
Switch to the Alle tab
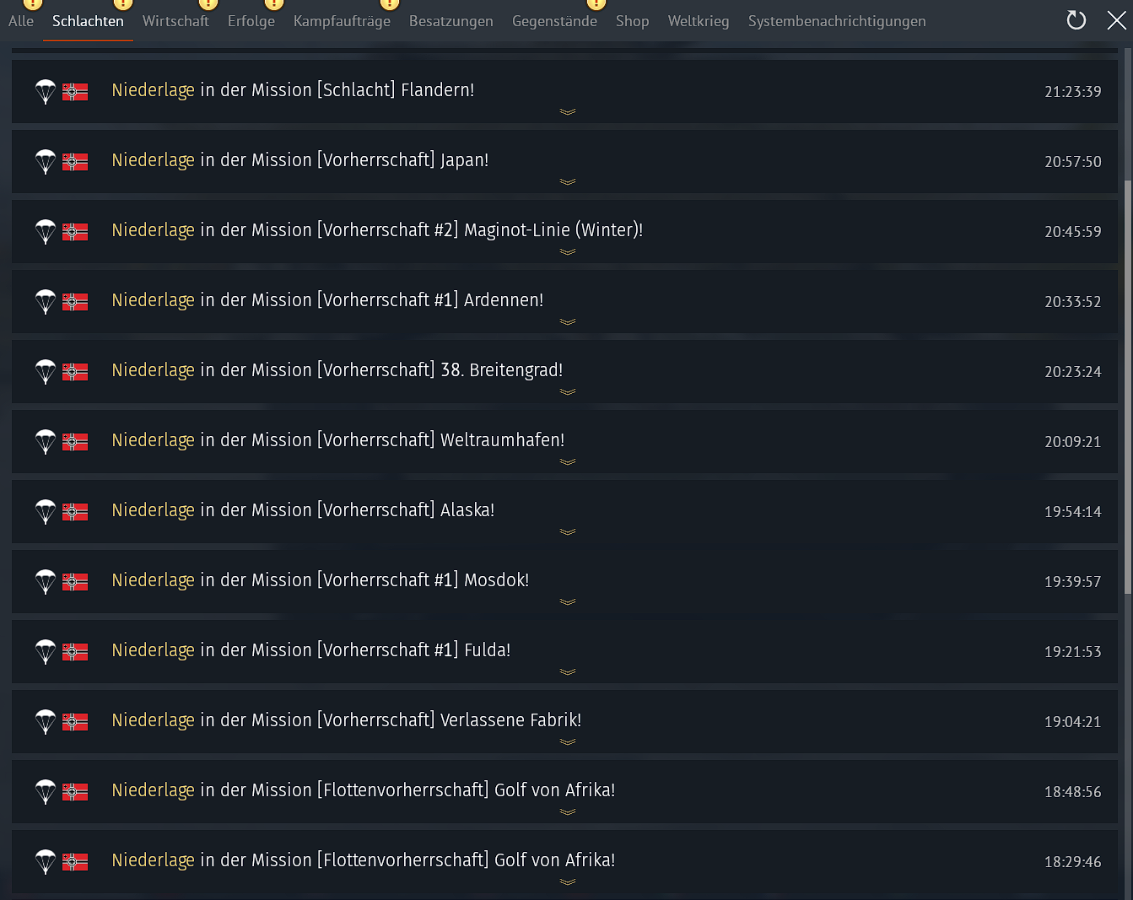coord(21,21)
